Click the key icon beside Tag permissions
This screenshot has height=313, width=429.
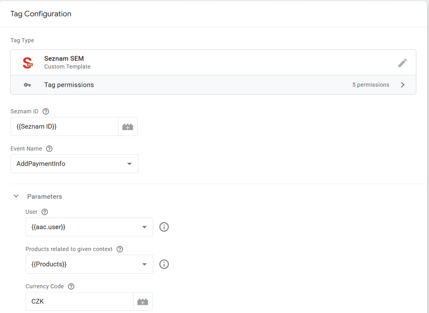[27, 85]
